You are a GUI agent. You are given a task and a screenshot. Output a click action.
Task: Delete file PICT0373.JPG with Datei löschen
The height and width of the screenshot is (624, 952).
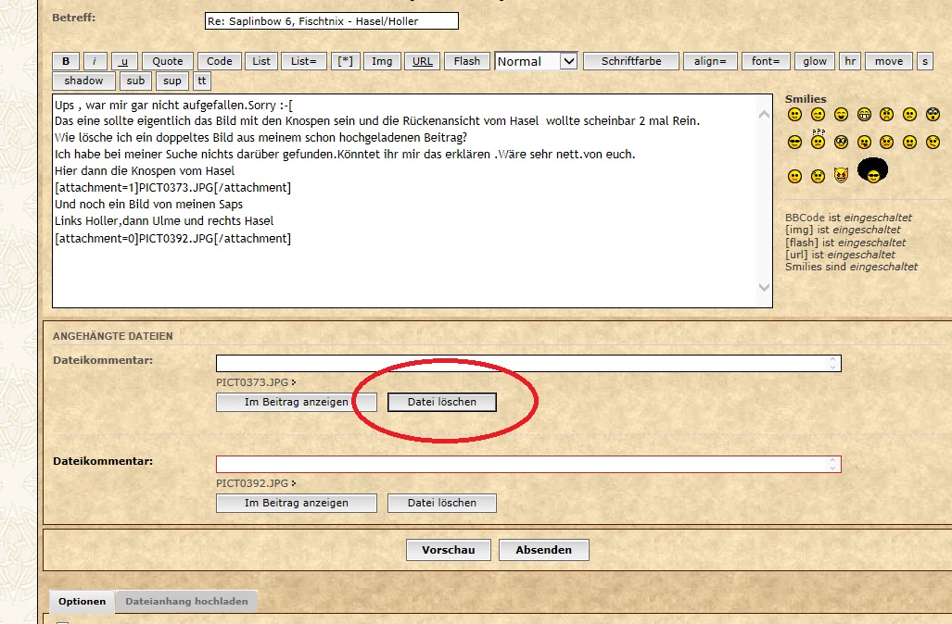click(441, 402)
